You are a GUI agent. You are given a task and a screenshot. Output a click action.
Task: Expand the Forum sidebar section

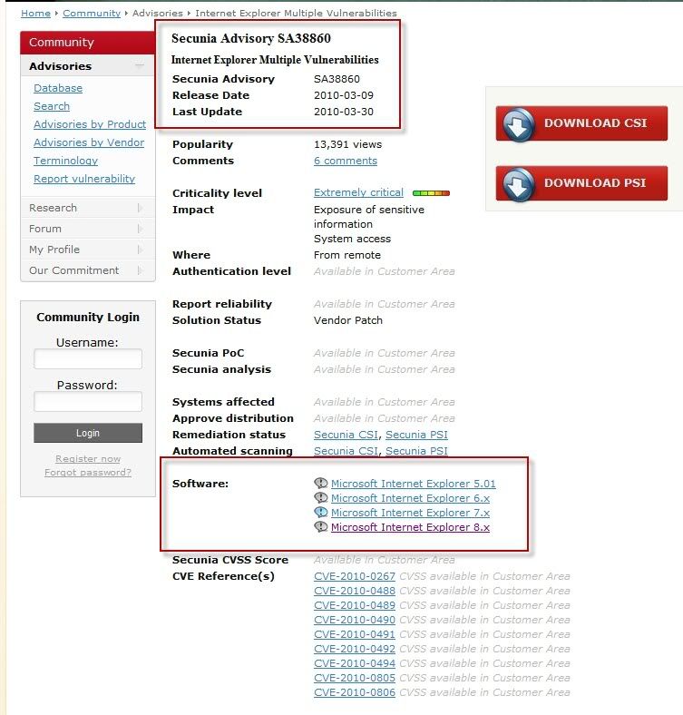pos(140,229)
